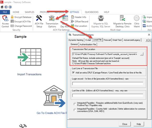Open Access Control security settings
Screen dimensions: 152x128
click(x=5, y=22)
